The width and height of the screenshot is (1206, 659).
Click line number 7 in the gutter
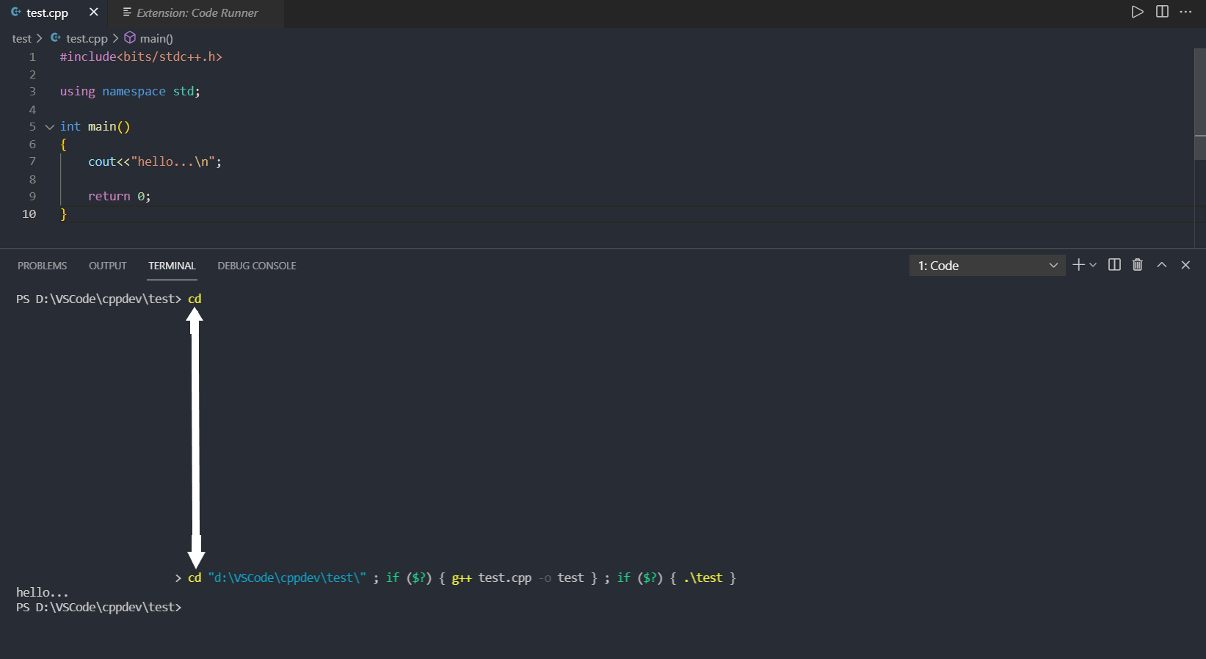coord(32,161)
